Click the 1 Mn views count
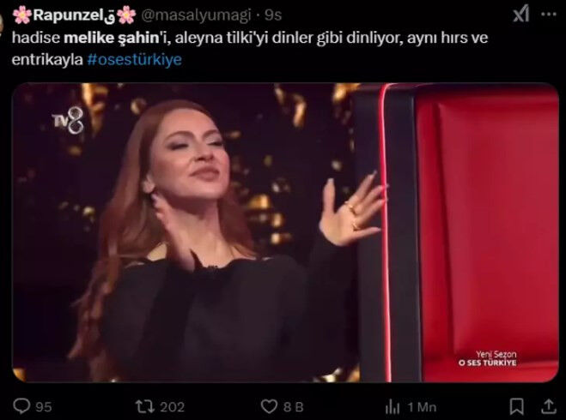 coord(422,407)
